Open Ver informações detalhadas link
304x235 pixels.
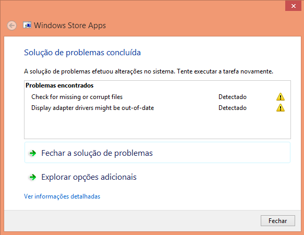(x=62, y=196)
